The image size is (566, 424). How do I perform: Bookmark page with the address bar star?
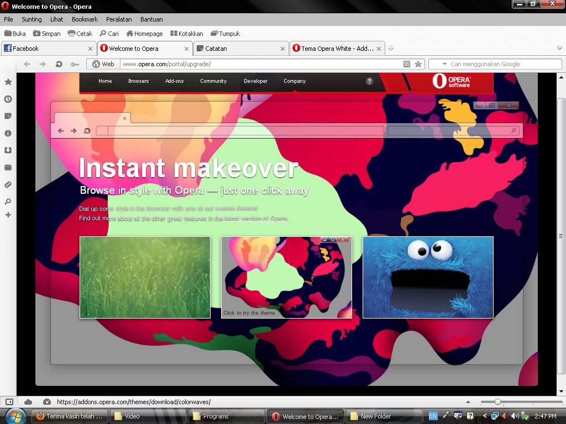[x=418, y=64]
